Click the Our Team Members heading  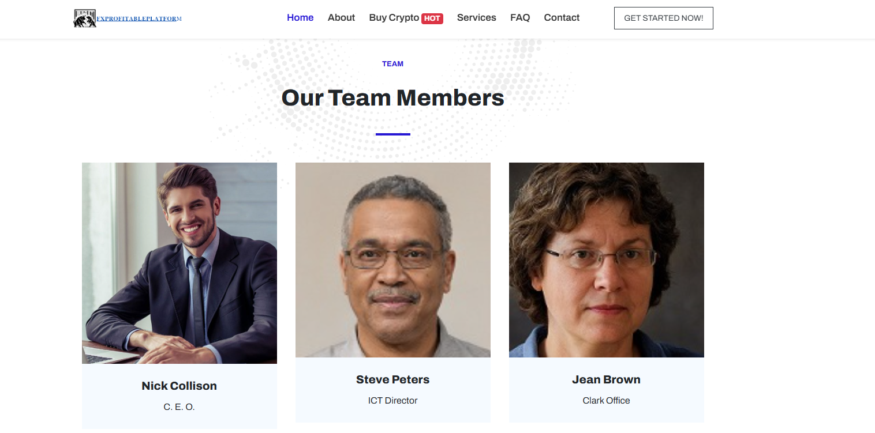coord(393,98)
